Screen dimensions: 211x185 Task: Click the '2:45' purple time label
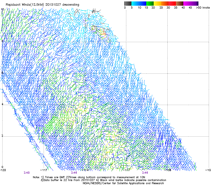click(27, 173)
